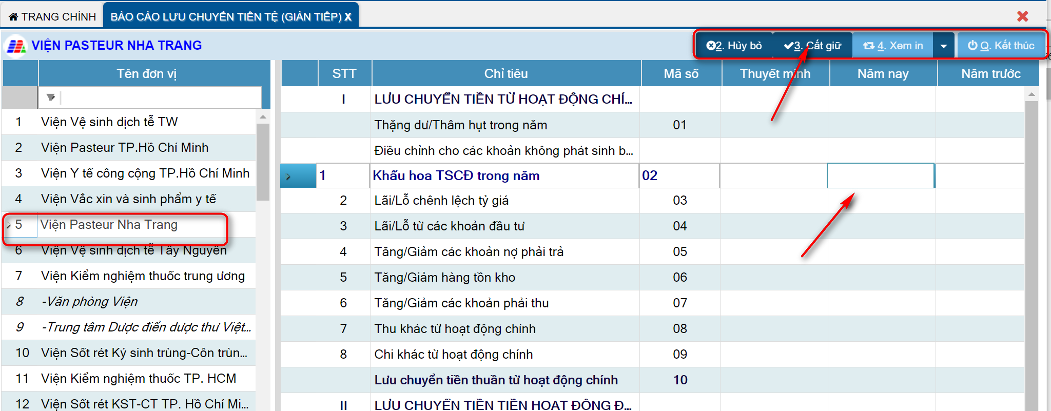Click the Mã số column header
Screen dimensions: 1051x411
click(x=680, y=74)
